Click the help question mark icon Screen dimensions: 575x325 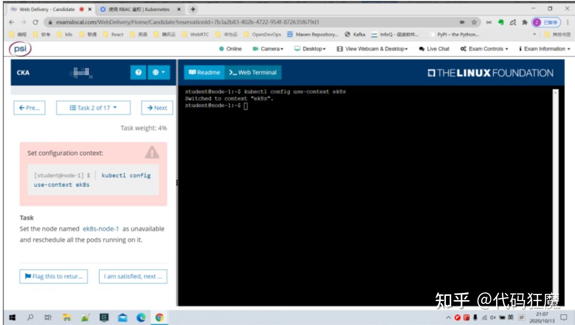[x=138, y=73]
